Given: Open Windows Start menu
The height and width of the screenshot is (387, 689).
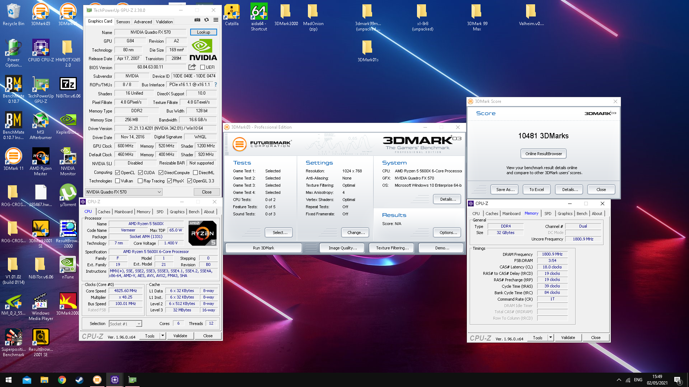Looking at the screenshot, I should [9, 380].
